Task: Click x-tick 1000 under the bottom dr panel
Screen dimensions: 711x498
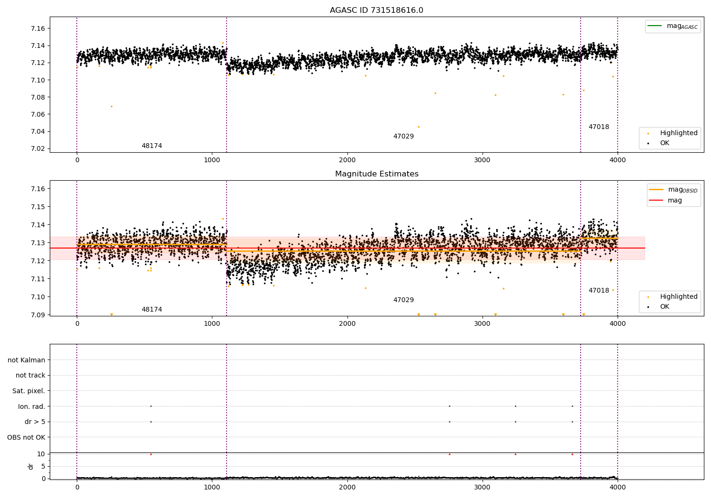Action: click(x=212, y=487)
